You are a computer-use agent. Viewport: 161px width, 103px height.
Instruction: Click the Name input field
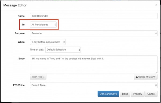pos(94,16)
